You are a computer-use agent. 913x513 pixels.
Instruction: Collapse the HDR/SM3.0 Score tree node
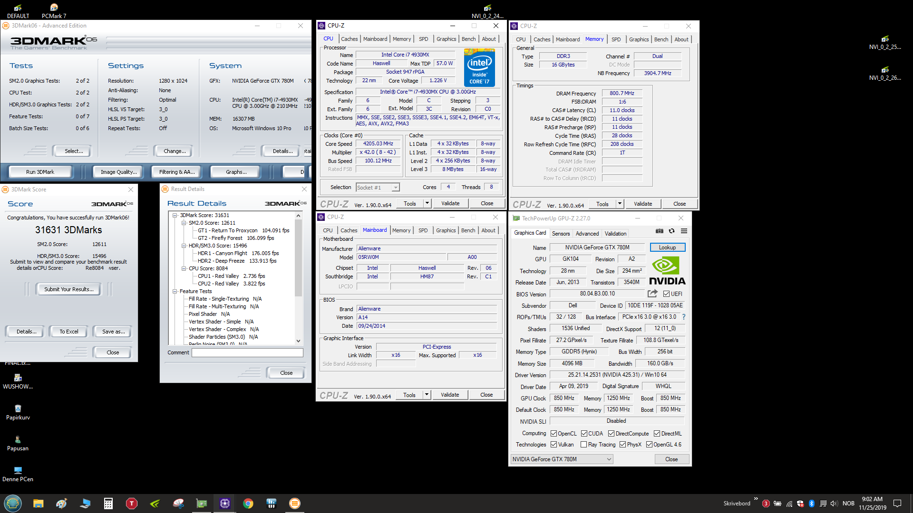(184, 246)
